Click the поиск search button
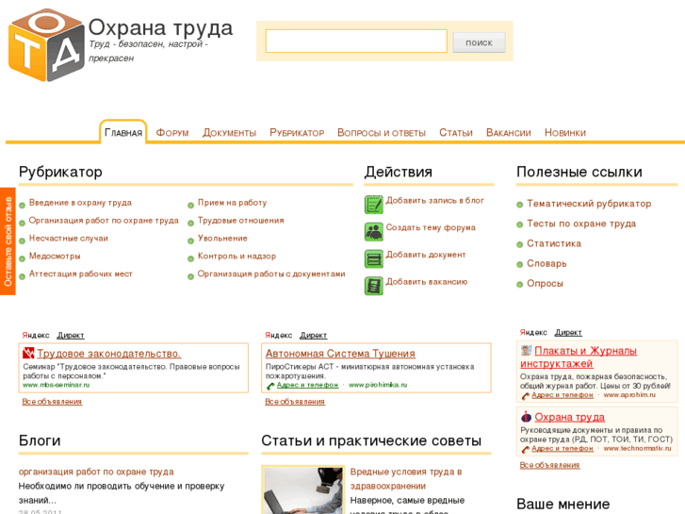 479,42
